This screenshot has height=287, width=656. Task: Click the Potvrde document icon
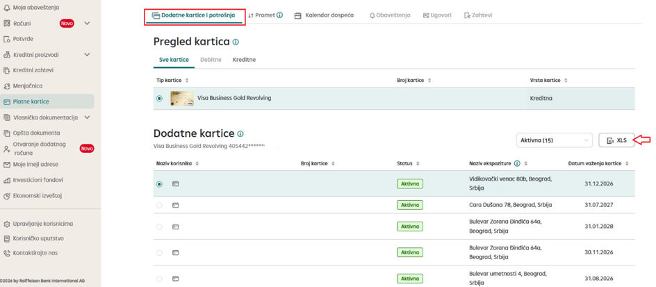(x=6, y=39)
